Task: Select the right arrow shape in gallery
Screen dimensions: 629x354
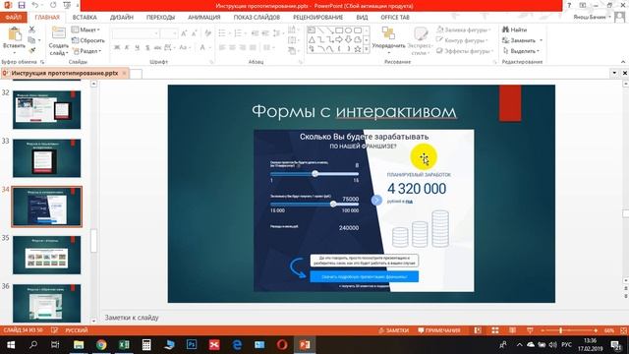Action: point(339,39)
